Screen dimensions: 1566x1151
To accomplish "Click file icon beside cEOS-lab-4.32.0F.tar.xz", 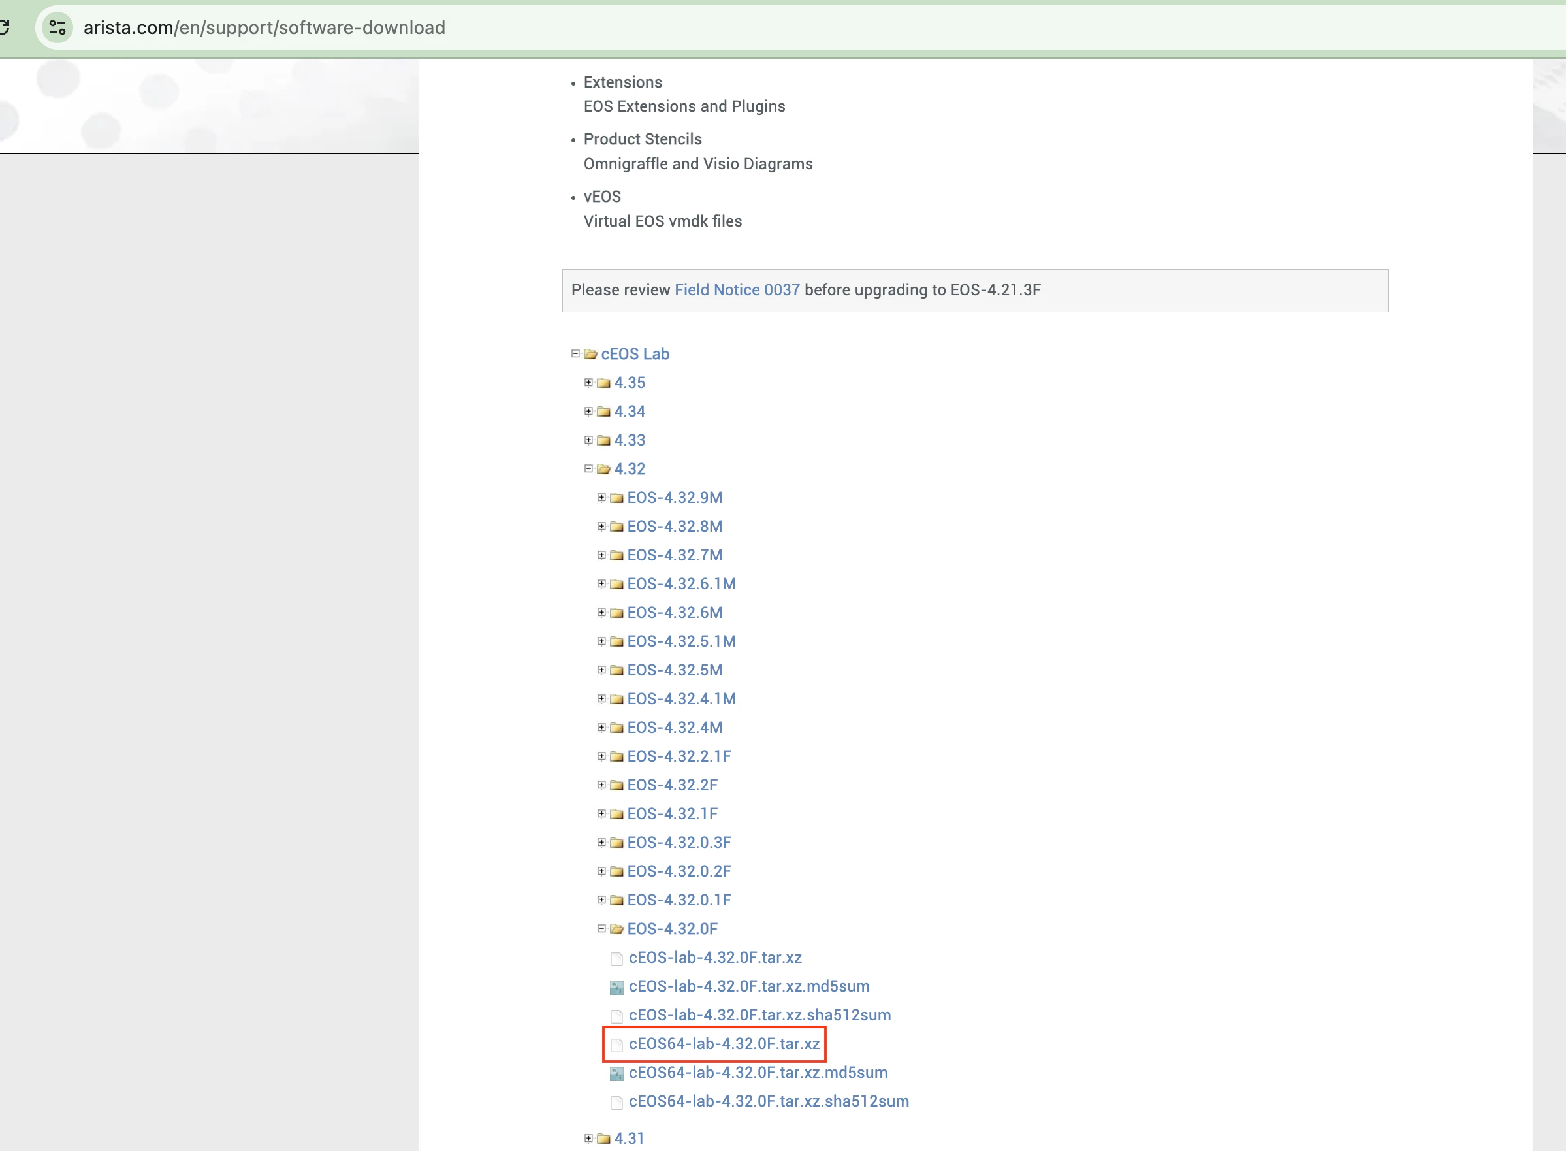I will [x=616, y=959].
